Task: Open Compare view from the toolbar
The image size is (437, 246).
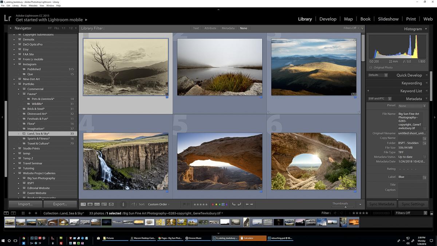Action: [97, 204]
